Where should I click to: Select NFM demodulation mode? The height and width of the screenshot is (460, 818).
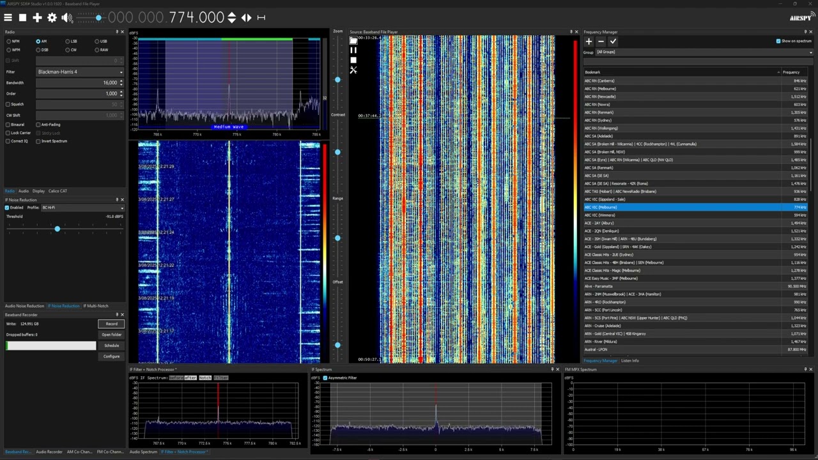(13, 42)
